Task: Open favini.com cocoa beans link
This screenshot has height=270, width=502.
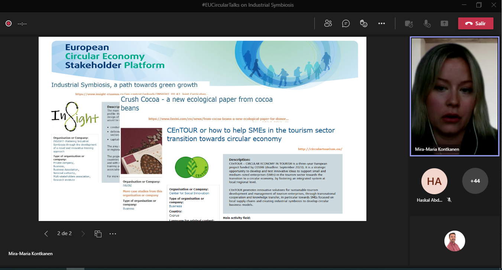Action: [218, 119]
